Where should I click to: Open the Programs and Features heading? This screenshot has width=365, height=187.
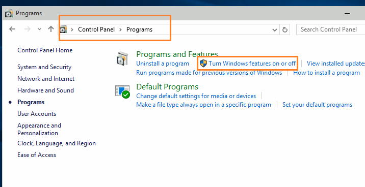tap(177, 54)
